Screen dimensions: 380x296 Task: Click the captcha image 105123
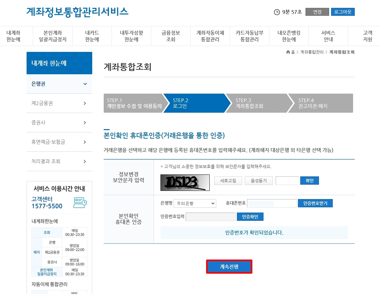(x=185, y=182)
